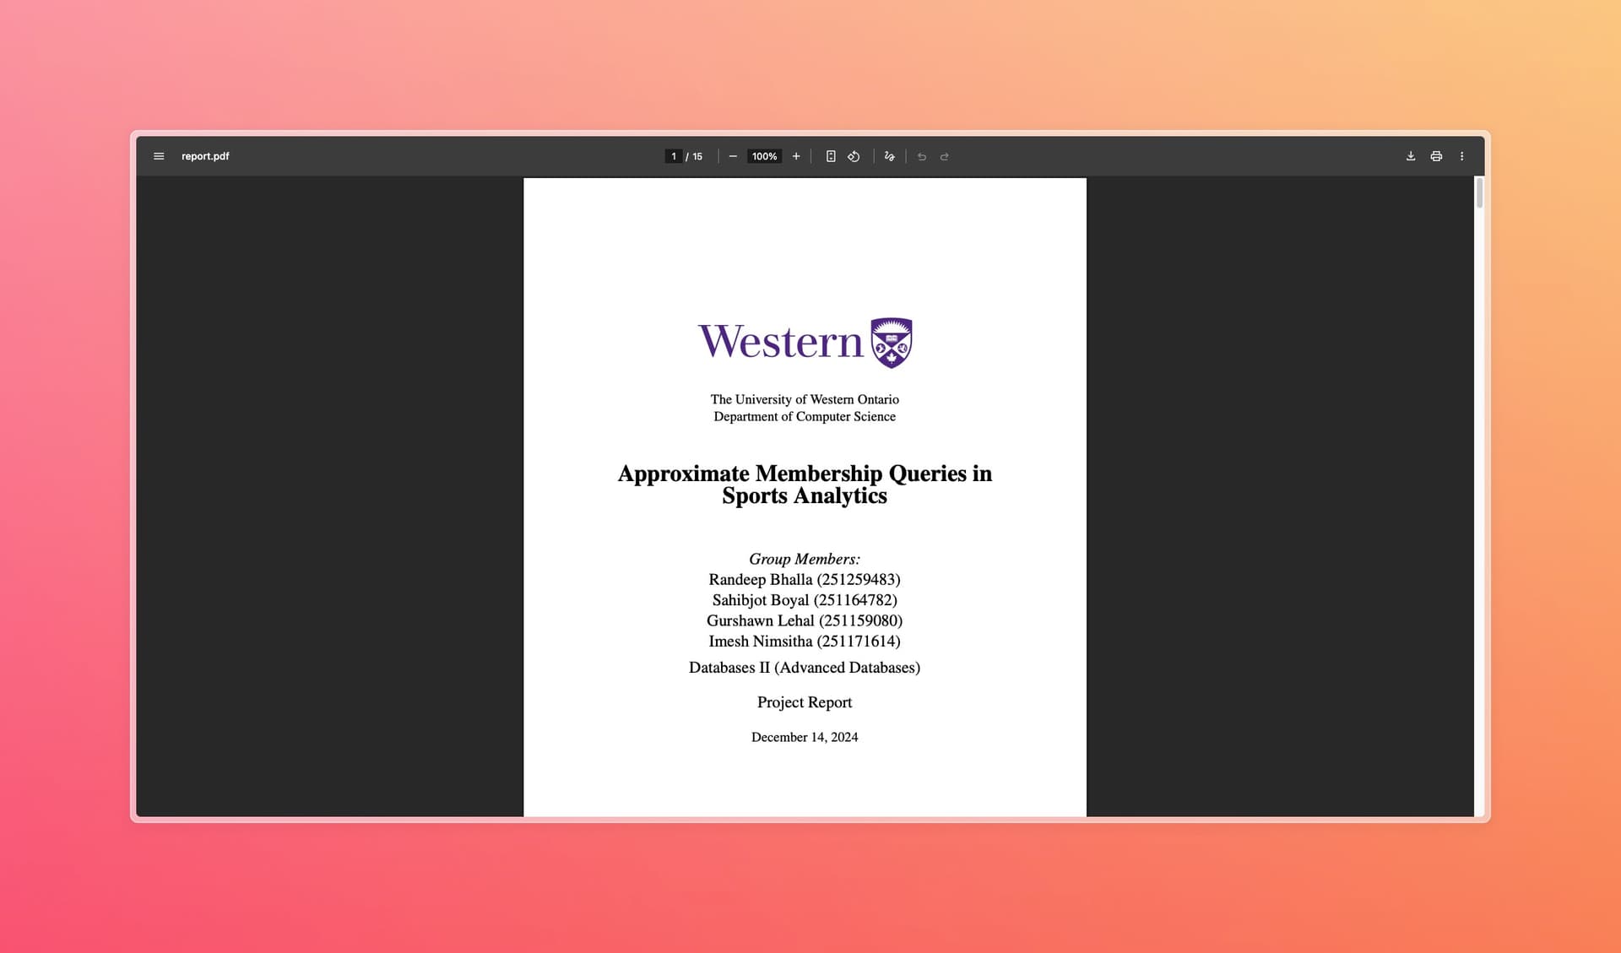Click the fit to page icon
1621x953 pixels.
click(x=831, y=156)
